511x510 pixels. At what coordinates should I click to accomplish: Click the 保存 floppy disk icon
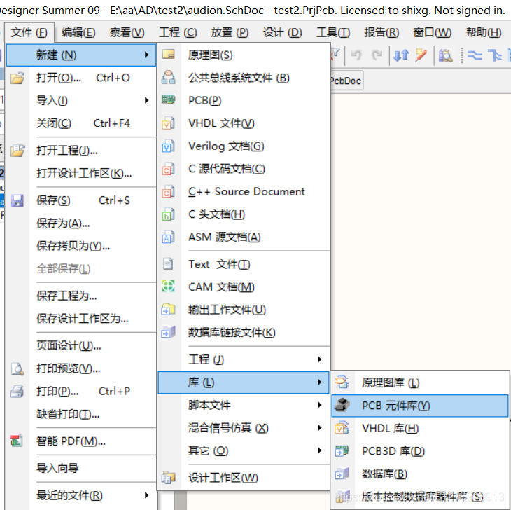point(17,200)
